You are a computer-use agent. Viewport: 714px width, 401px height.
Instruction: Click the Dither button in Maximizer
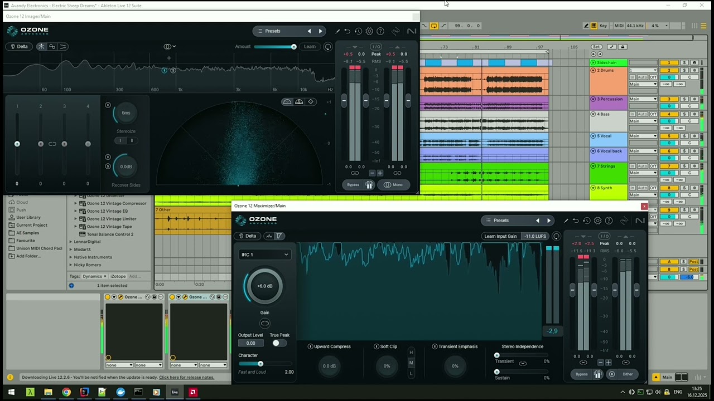point(624,374)
